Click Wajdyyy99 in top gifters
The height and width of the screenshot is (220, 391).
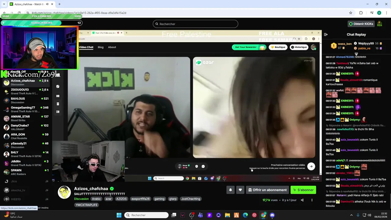click(x=366, y=43)
